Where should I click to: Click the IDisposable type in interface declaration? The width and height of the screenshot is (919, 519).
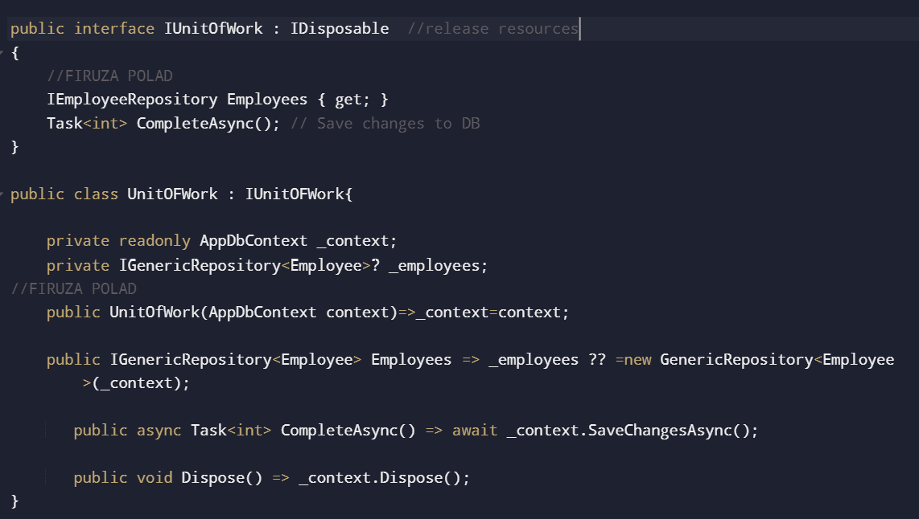339,29
